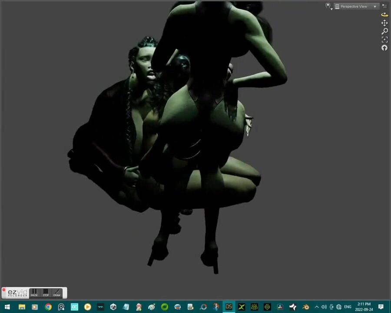The width and height of the screenshot is (391, 313).
Task: Open the viewport options menu icon
Action: [384, 6]
